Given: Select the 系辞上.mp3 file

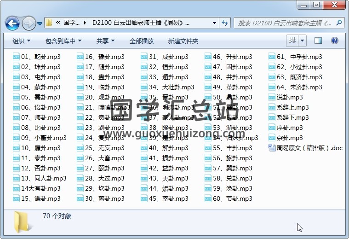Looking at the screenshot, I should 292,108.
